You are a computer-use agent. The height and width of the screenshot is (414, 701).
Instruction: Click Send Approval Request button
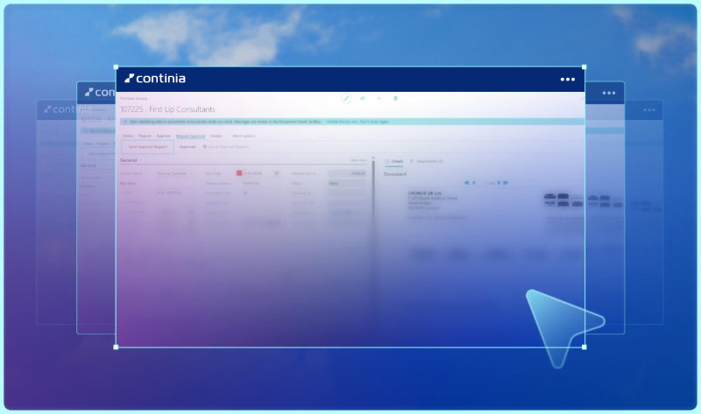(147, 146)
